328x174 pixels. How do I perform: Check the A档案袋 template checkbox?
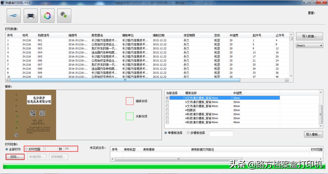[167, 110]
